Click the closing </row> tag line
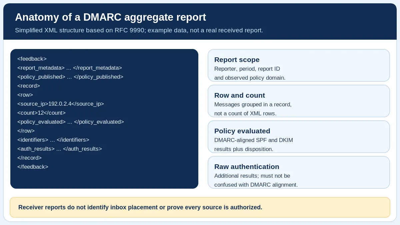The height and width of the screenshot is (225, 400). [x=26, y=131]
